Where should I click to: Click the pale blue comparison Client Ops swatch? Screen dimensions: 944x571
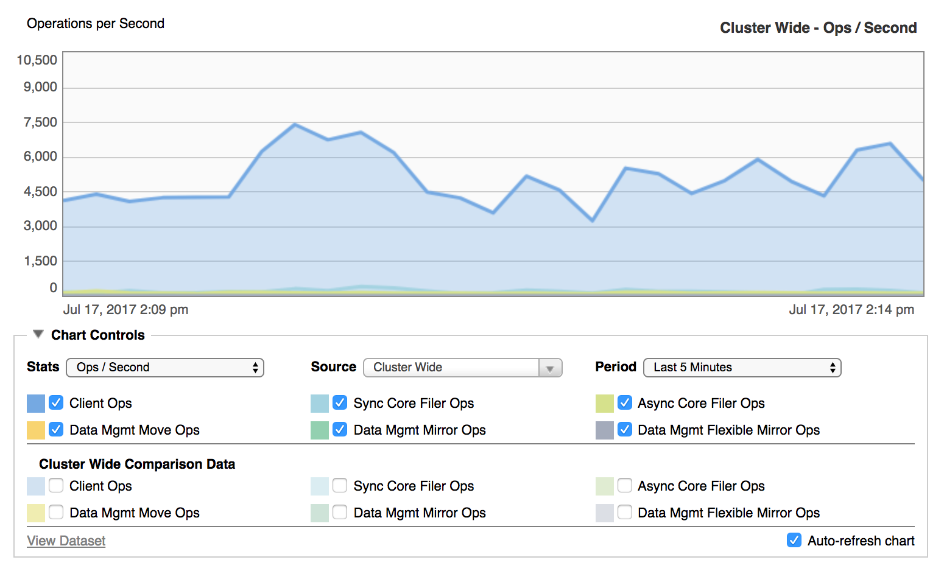(x=36, y=486)
